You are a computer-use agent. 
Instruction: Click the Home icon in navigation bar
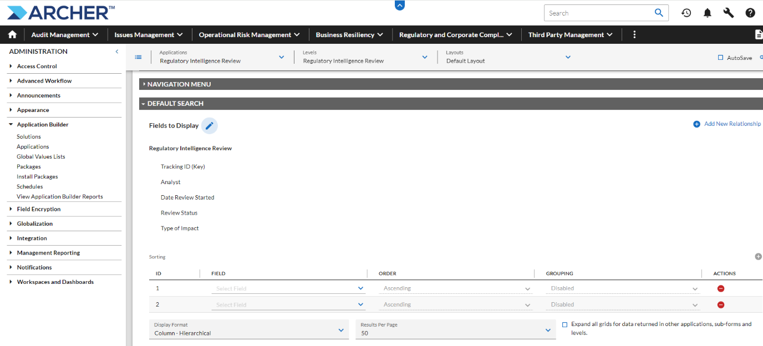click(x=12, y=34)
